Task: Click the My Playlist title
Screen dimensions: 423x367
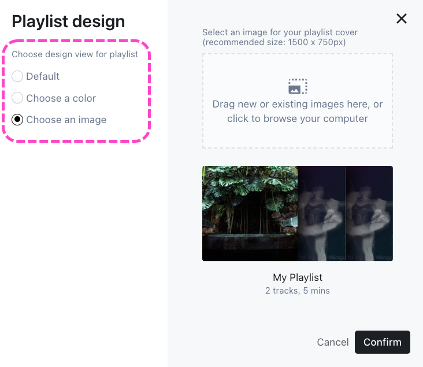Action: click(298, 277)
